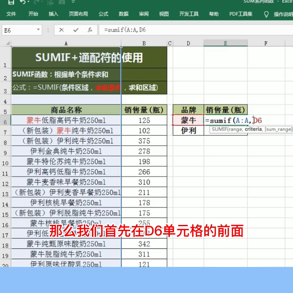This screenshot has width=293, height=293.
Task: Click the 操作说明 search box text
Action: [x=283, y=14]
